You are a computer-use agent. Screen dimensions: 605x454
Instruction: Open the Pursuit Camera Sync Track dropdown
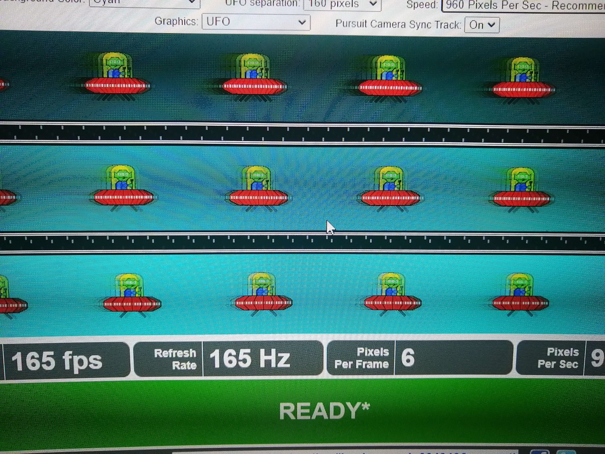coord(482,25)
